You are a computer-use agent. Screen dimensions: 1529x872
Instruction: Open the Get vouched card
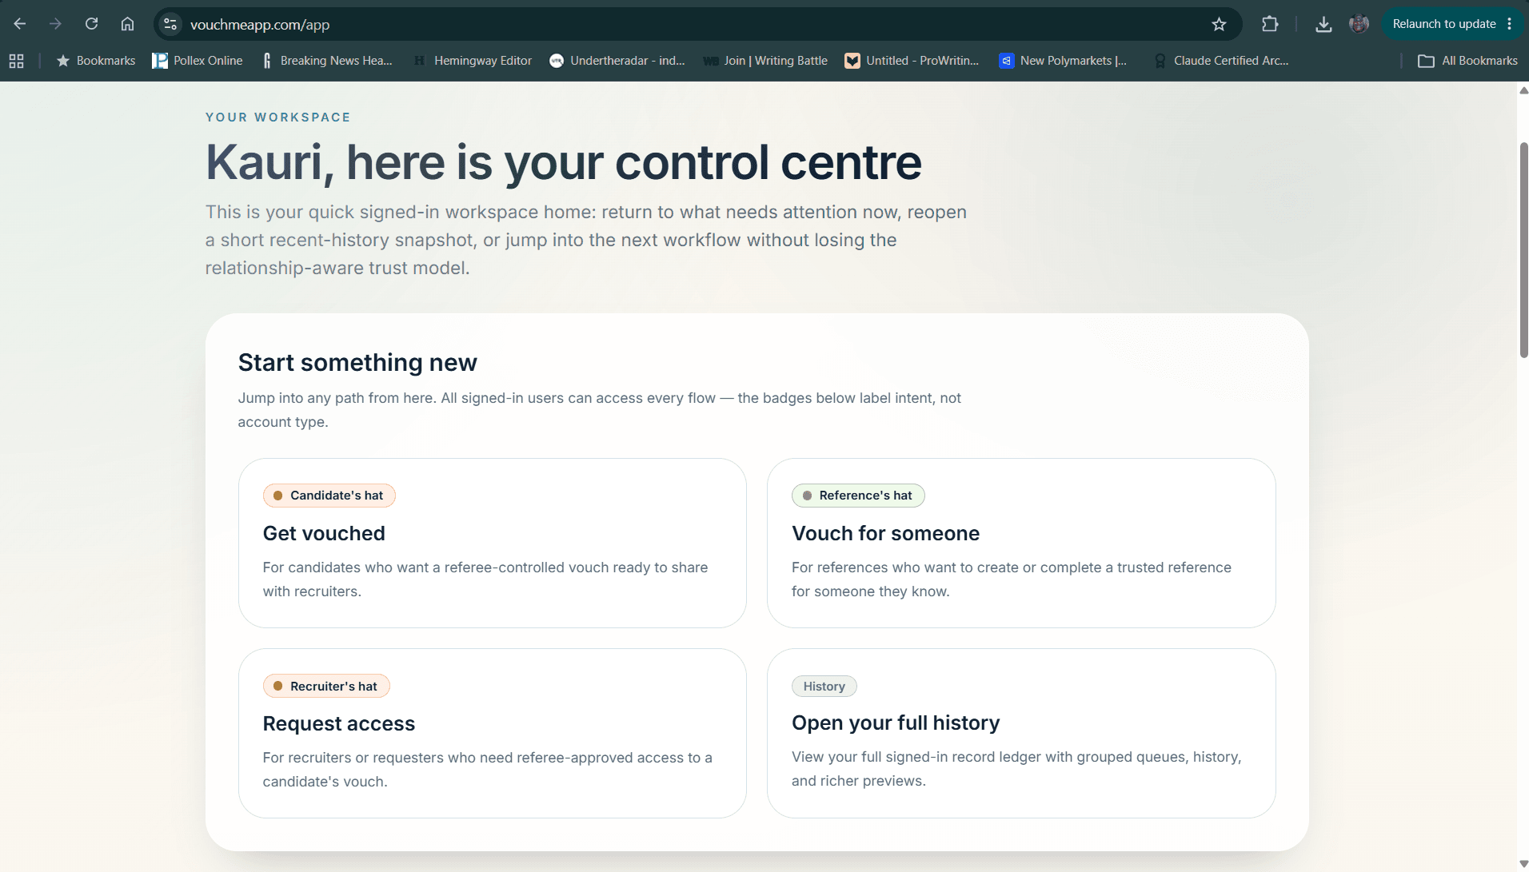(x=492, y=543)
